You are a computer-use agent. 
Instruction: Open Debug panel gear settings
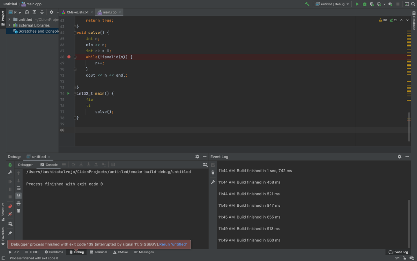point(197,157)
